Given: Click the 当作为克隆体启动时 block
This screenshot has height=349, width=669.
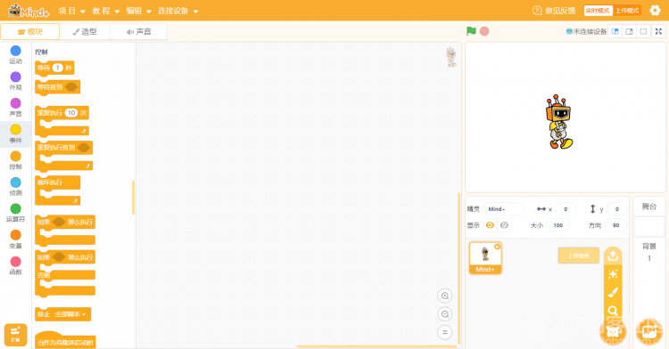Looking at the screenshot, I should 65,340.
